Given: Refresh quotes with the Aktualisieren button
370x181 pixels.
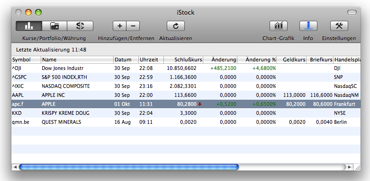Looking at the screenshot, I should coord(176,26).
